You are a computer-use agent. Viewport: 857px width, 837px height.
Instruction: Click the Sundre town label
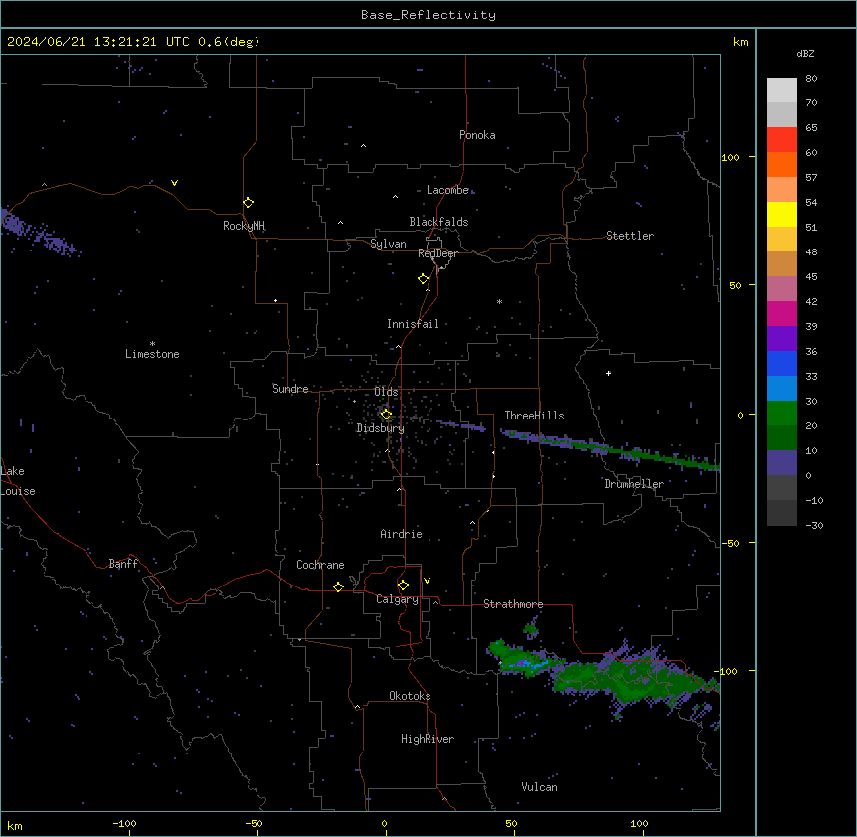[x=290, y=389]
